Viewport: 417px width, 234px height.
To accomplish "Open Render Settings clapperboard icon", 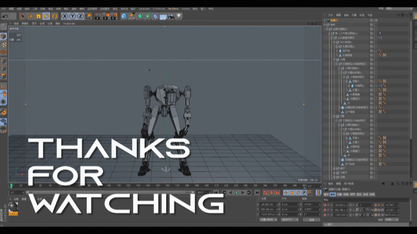I will pos(114,16).
